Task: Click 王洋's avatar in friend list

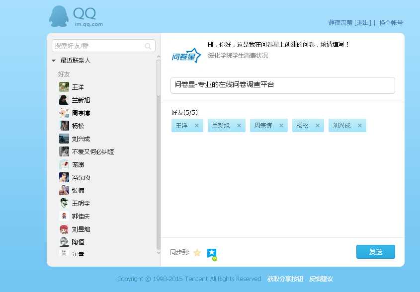Action: coord(64,87)
